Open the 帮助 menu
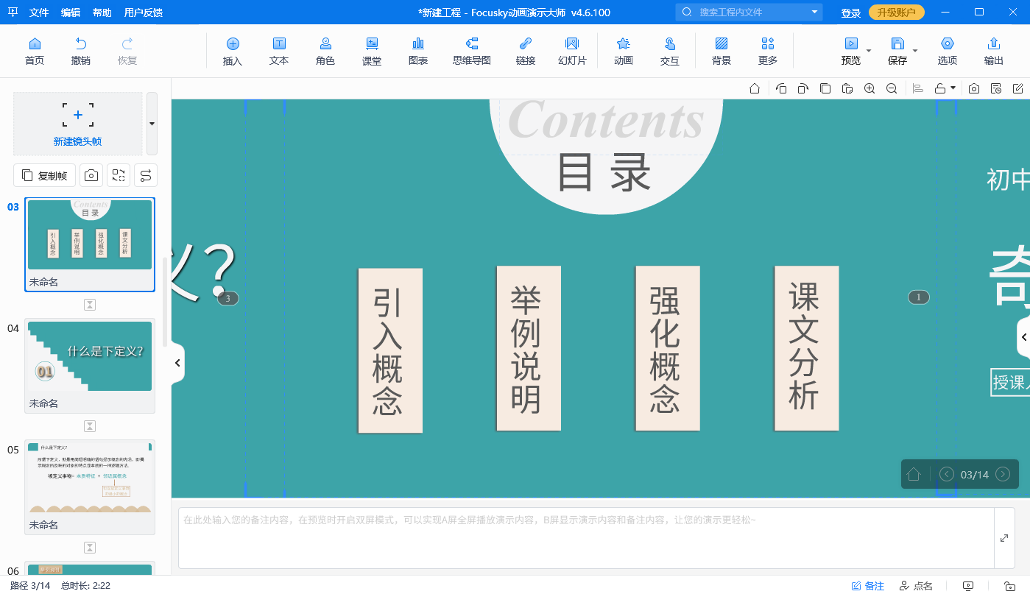This screenshot has height=594, width=1030. pos(102,13)
